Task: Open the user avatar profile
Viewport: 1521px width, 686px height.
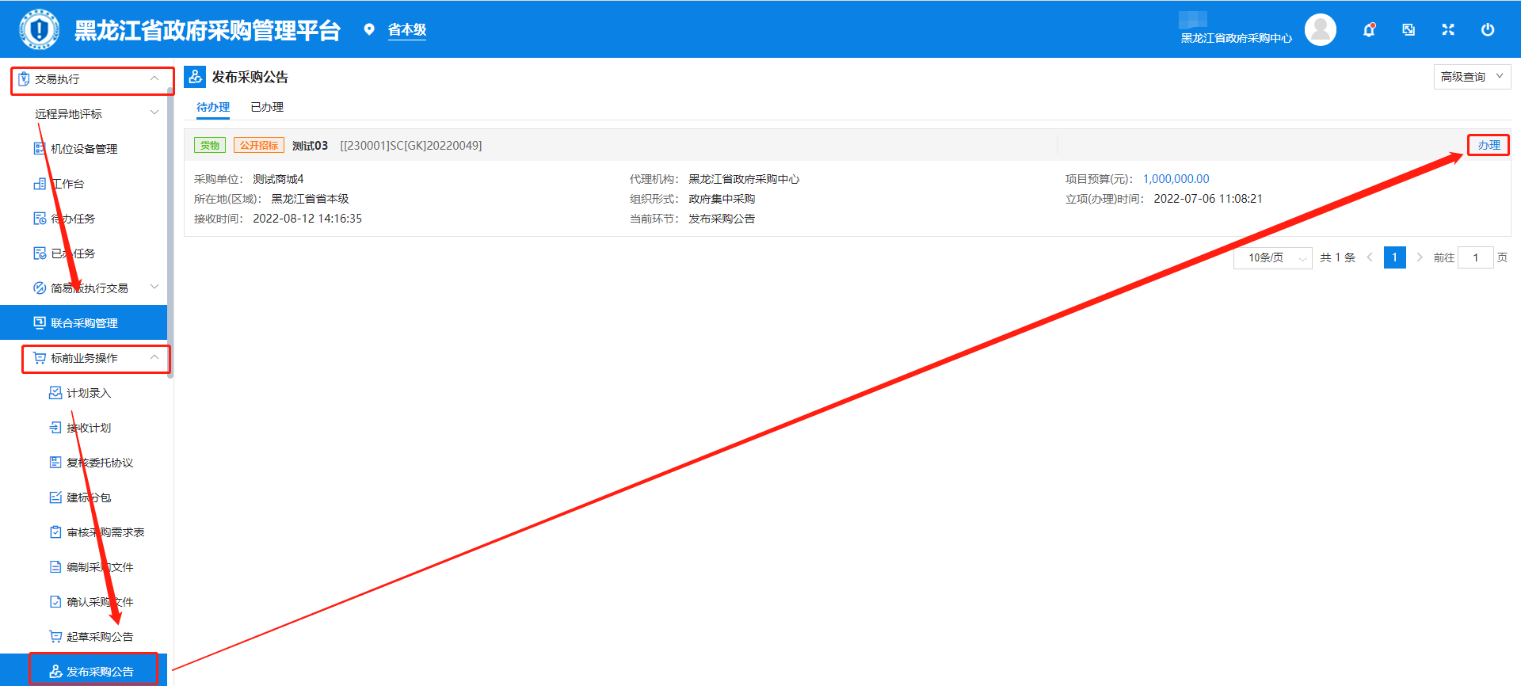Action: pos(1321,29)
